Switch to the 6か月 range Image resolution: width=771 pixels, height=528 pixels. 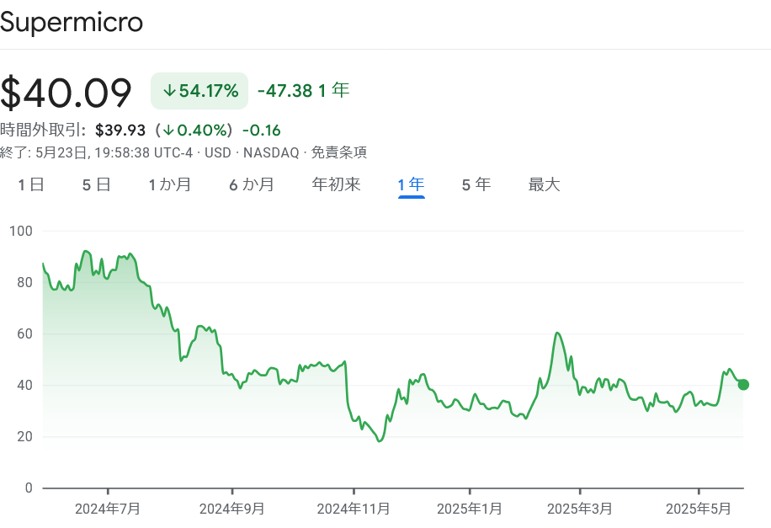point(251,184)
